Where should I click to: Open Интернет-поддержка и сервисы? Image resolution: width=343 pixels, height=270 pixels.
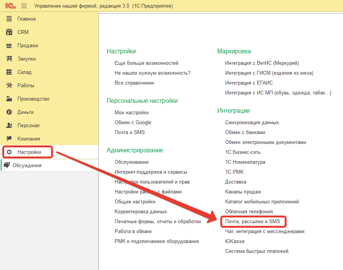coord(151,172)
